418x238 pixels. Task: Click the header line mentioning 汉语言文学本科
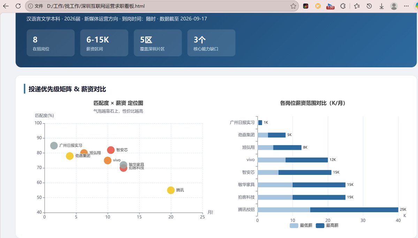coord(117,19)
